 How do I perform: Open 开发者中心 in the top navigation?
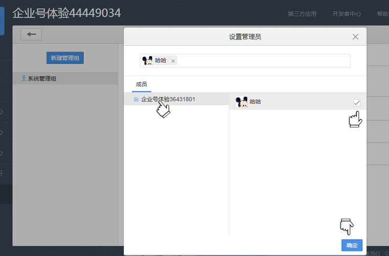[347, 14]
